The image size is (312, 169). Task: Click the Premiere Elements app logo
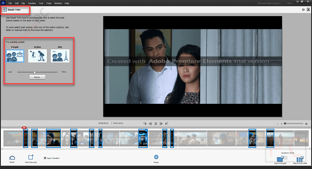click(3, 3)
